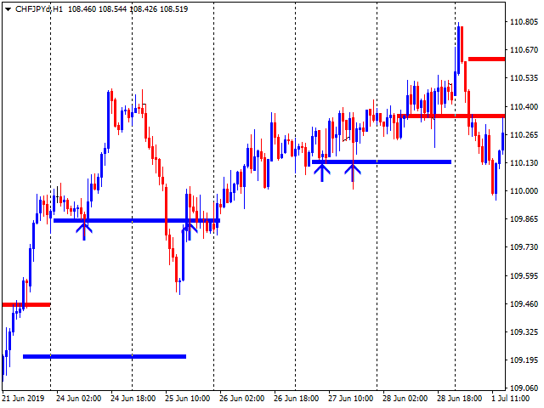Click the 110.265 price axis label

click(x=524, y=135)
